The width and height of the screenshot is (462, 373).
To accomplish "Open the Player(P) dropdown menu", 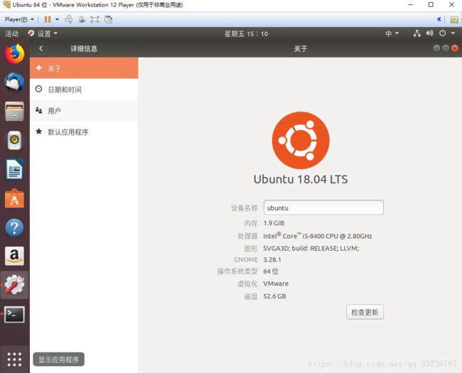I will point(19,19).
